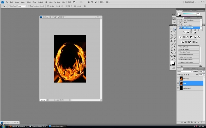
Task: Add a Vibrance adjustment
Action: (x=181, y=37)
